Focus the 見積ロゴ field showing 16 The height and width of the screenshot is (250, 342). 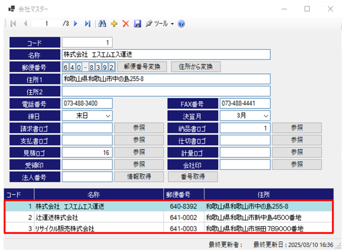click(87, 152)
